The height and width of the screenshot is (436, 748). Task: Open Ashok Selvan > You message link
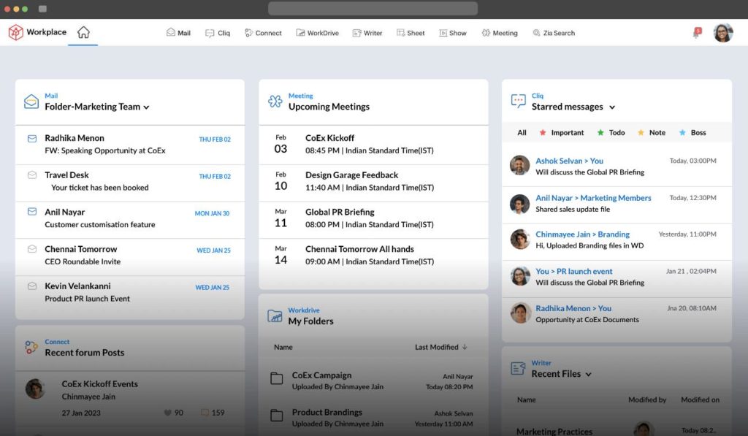pos(569,161)
